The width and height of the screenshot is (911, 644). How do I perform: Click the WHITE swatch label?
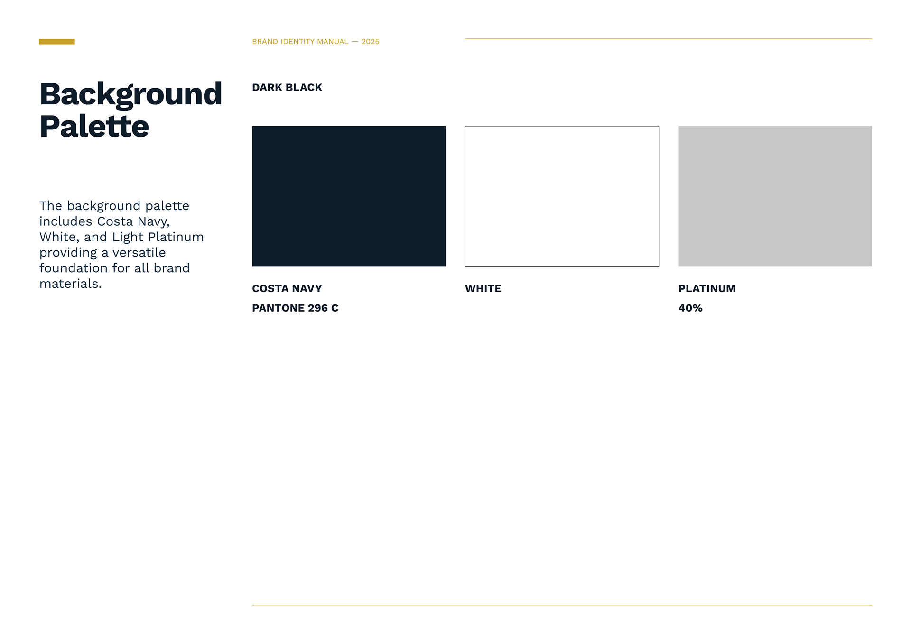pyautogui.click(x=483, y=289)
